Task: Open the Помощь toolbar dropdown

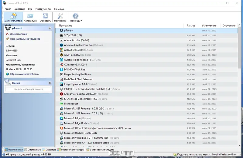Action: tap(76, 17)
